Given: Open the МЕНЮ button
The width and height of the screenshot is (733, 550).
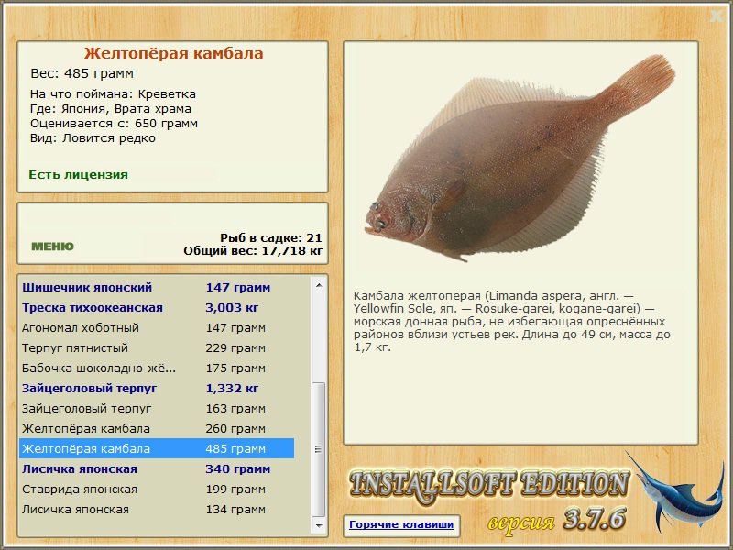Looking at the screenshot, I should [52, 247].
